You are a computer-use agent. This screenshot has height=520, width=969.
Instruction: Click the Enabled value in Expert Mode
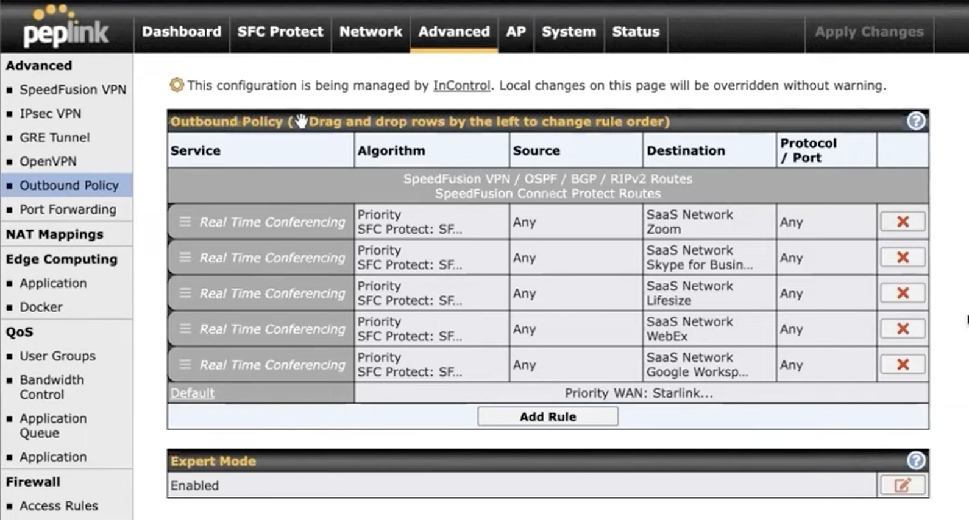pos(194,485)
